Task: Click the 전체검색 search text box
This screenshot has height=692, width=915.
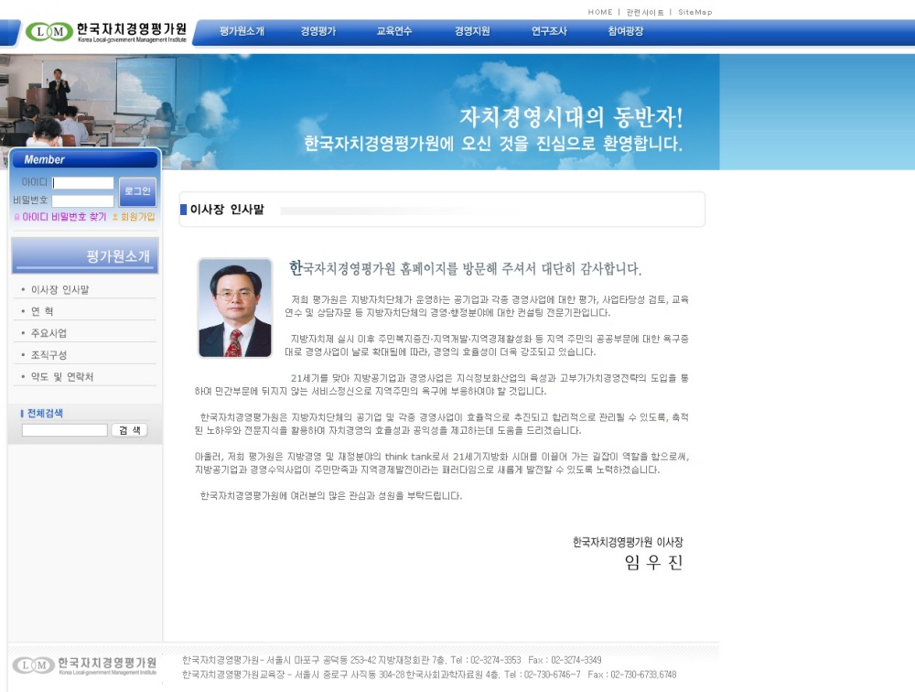Action: 64,430
